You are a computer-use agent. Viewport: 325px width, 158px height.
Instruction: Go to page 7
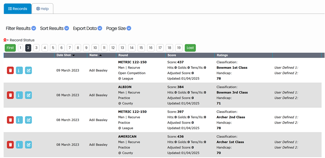(69, 48)
